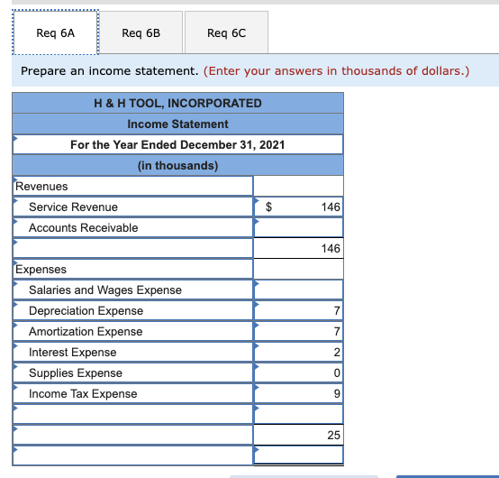This screenshot has height=478, width=499.
Task: Open the Amortization Expense account dropdown
Action: point(133,331)
